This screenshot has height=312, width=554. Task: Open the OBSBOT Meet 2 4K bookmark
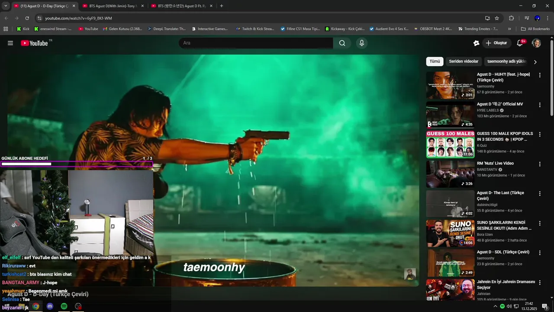pyautogui.click(x=433, y=29)
